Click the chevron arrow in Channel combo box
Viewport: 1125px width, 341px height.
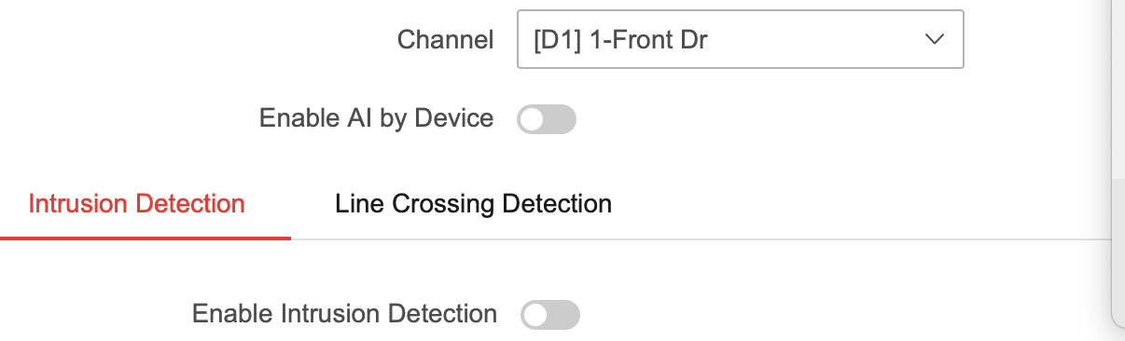point(933,40)
